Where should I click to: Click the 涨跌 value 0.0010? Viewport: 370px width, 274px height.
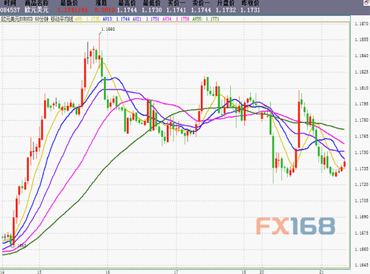click(105, 10)
